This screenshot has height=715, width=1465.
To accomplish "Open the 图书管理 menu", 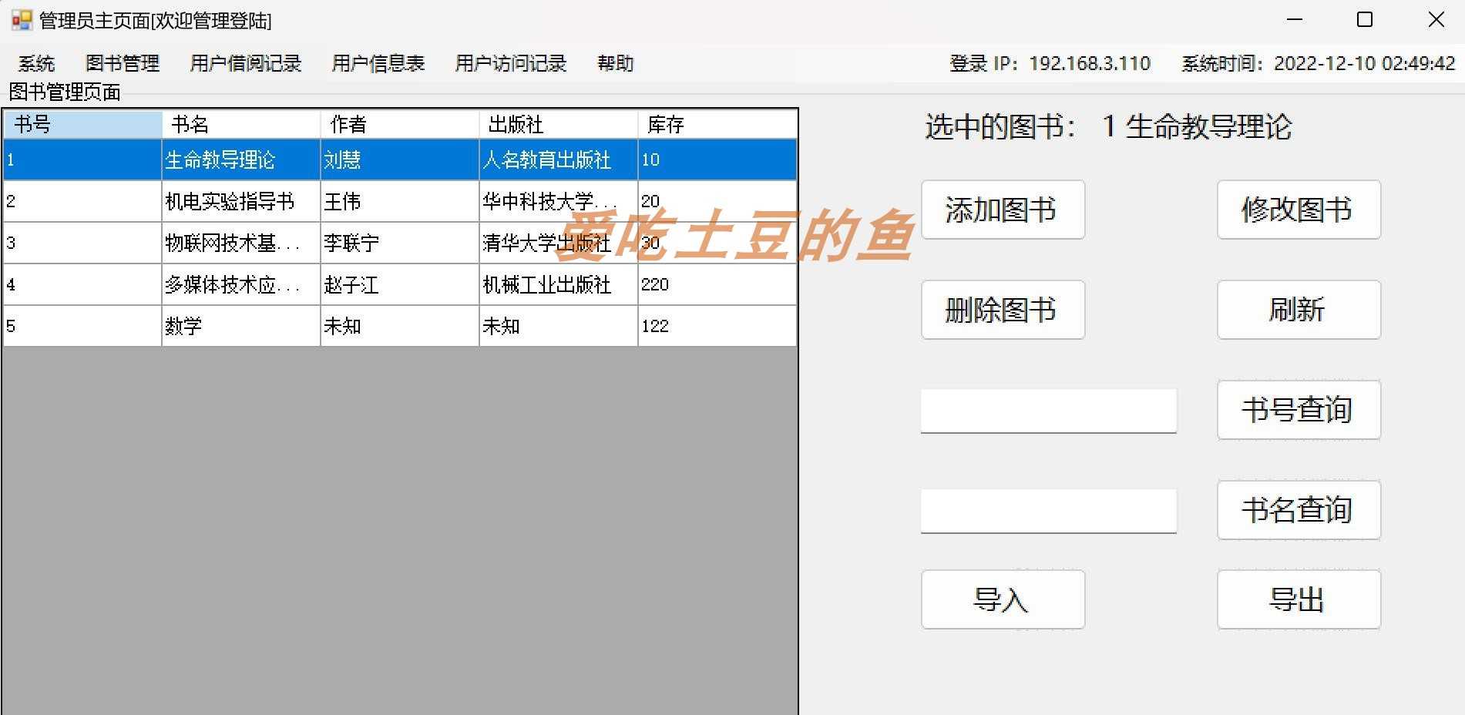I will point(123,63).
